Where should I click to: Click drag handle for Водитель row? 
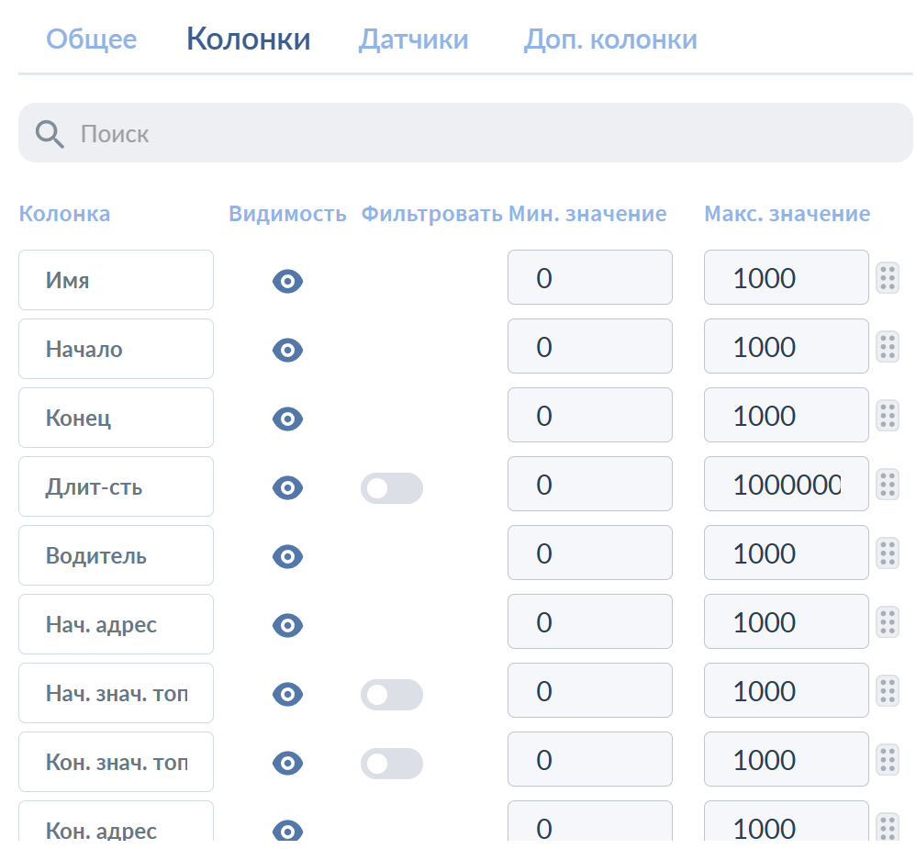click(887, 553)
